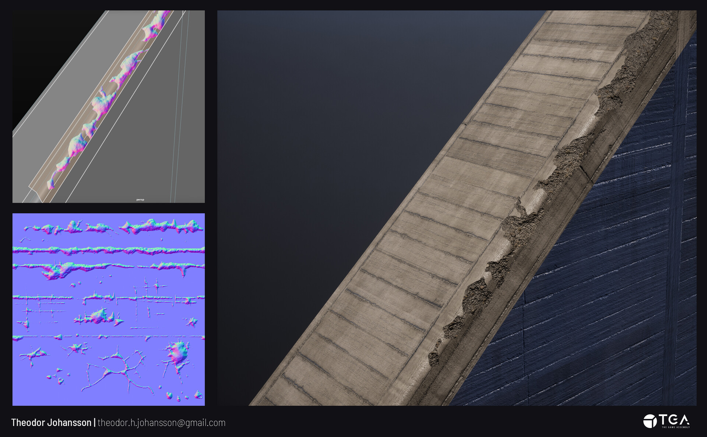Click the TGA circular logo icon

(650, 421)
